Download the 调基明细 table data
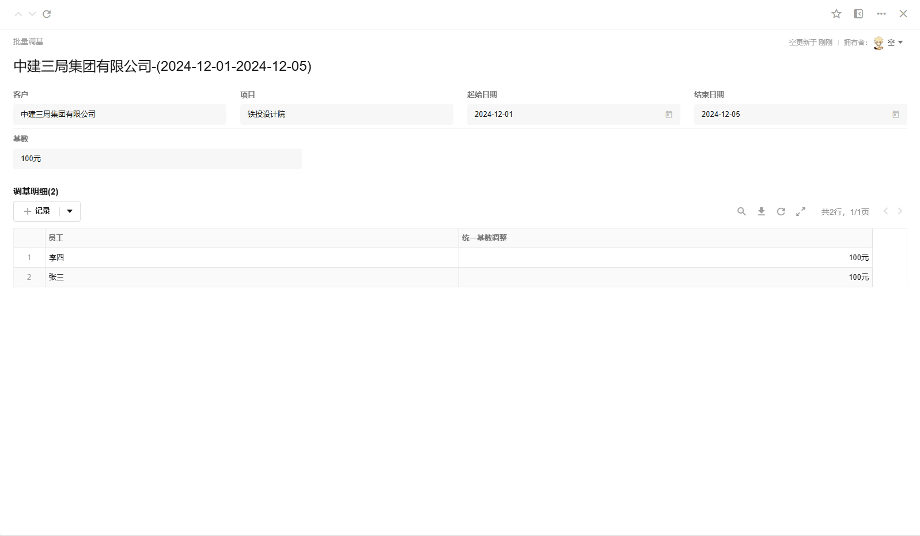920x536 pixels. pos(761,212)
